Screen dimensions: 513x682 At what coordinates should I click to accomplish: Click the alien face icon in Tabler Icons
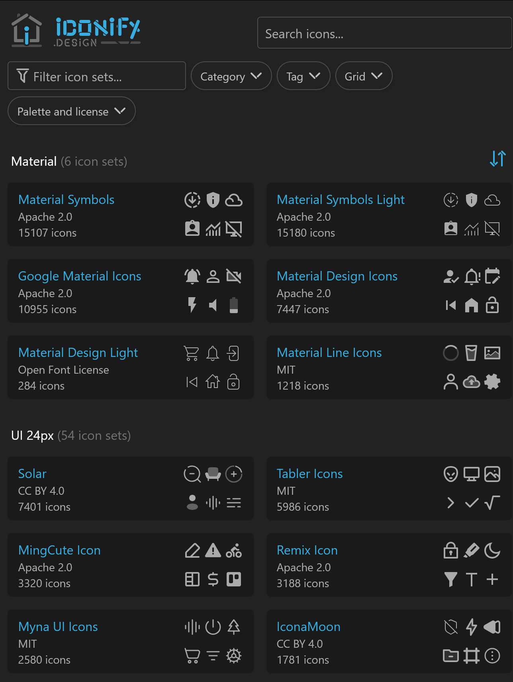click(x=450, y=474)
